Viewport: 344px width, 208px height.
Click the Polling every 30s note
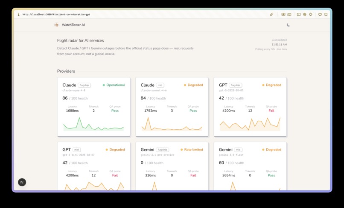click(271, 49)
